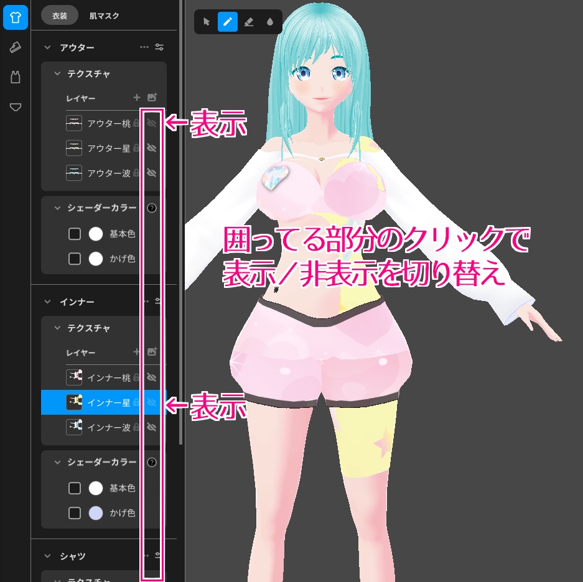583x582 pixels.
Task: Open the tops editor in the left sidebar
Action: [15, 17]
